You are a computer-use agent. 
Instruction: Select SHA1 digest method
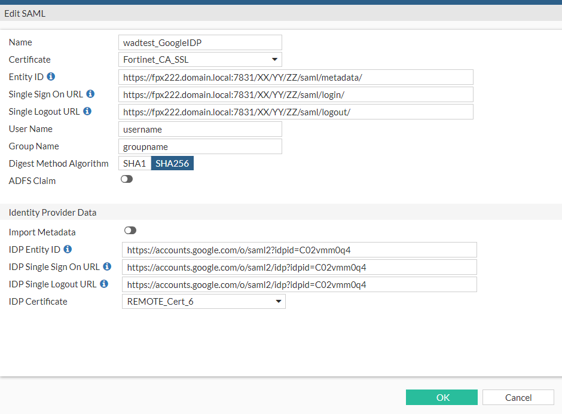coord(135,163)
